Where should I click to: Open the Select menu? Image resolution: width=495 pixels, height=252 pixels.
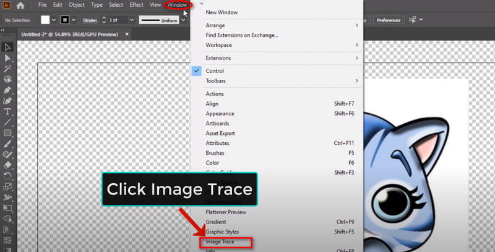click(116, 5)
